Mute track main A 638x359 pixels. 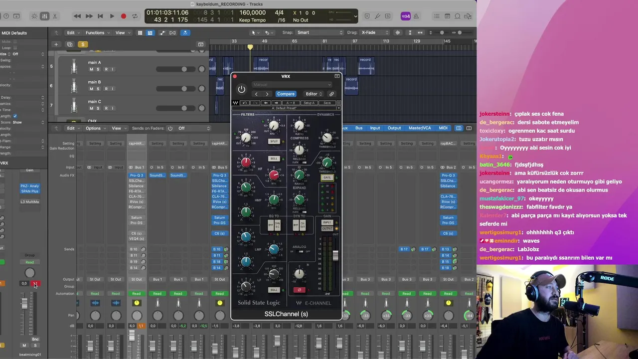[x=91, y=69]
